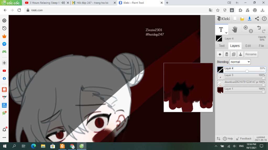Open the Blending mode dropdown
The width and height of the screenshot is (268, 150).
240,62
